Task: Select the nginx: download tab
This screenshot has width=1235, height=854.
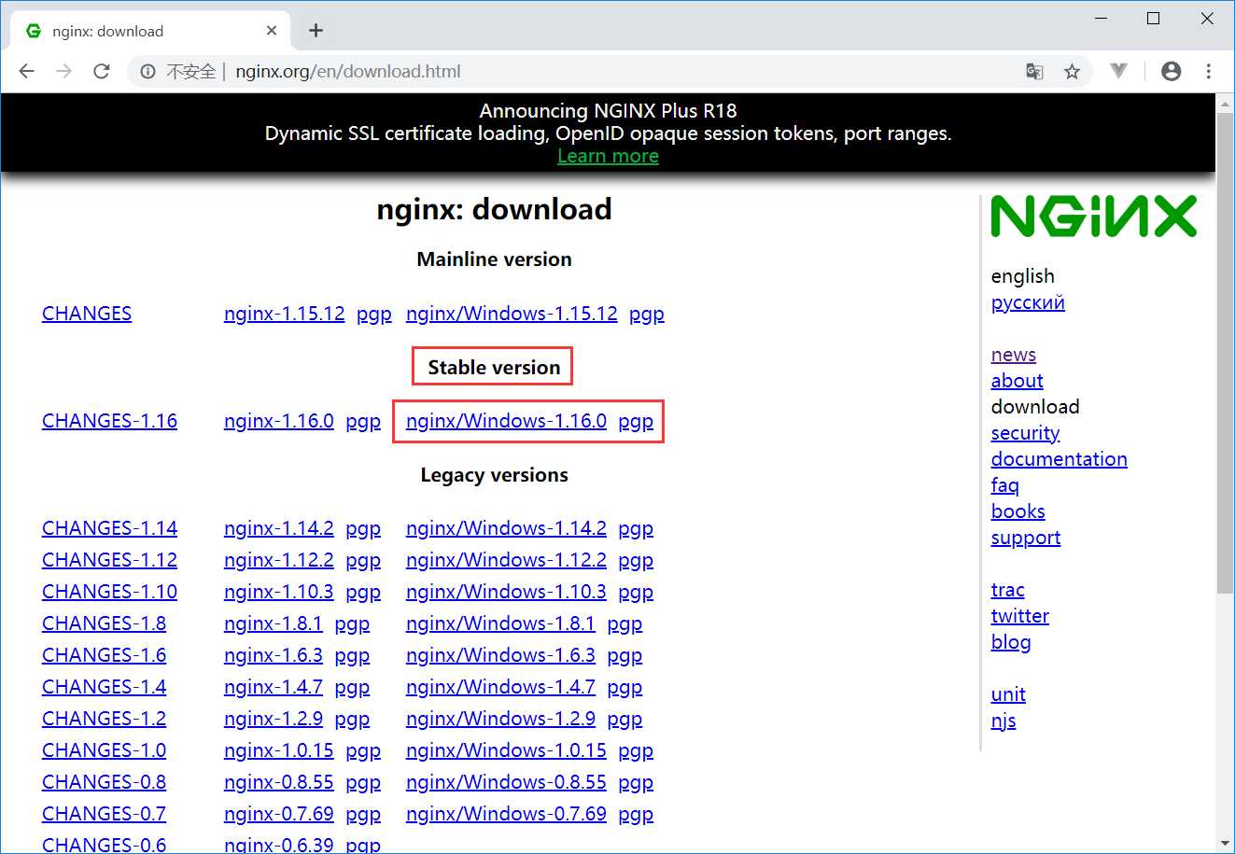Action: click(x=149, y=31)
